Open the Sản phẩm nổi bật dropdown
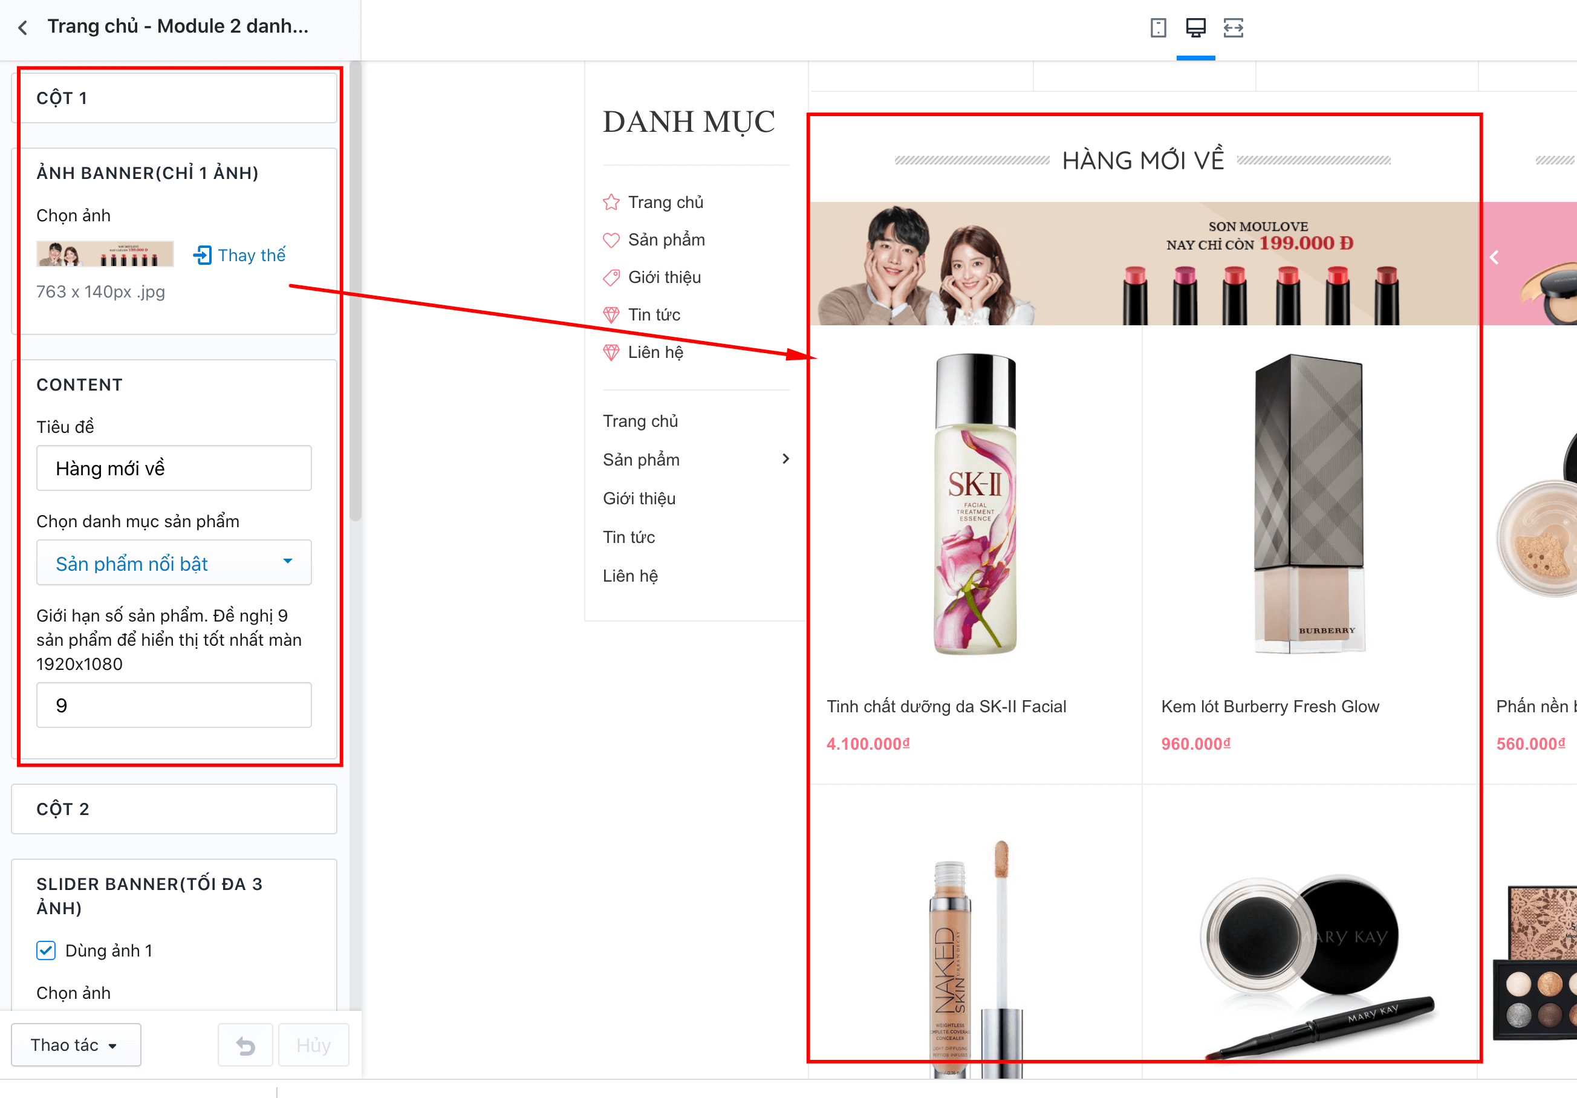The image size is (1577, 1098). tap(174, 563)
